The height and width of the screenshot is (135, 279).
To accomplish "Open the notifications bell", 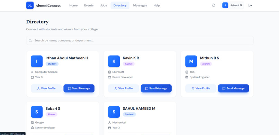I will pyautogui.click(x=214, y=5).
